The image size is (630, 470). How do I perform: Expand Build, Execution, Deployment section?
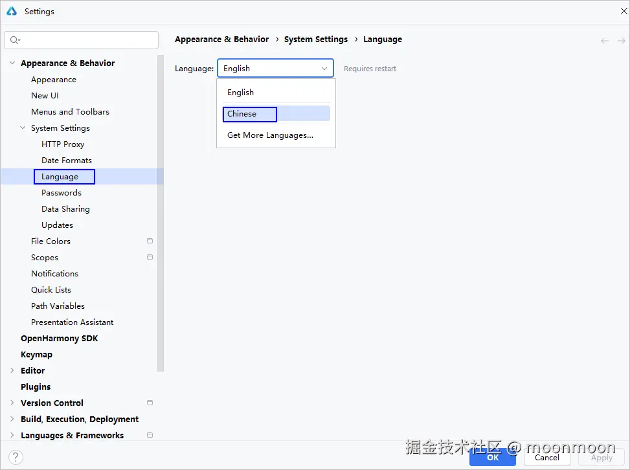pos(12,419)
